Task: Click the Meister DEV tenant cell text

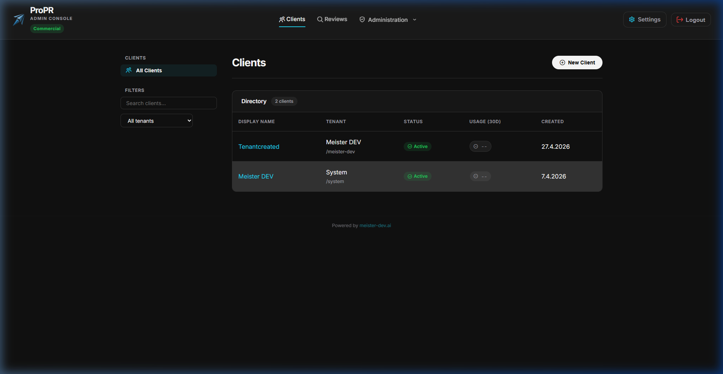Action: pos(343,142)
